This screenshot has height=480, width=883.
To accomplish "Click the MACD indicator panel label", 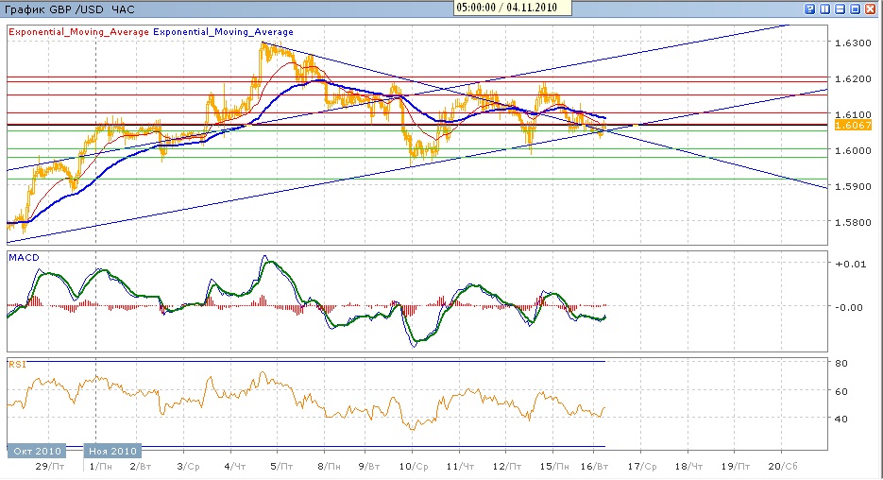I will click(x=25, y=257).
